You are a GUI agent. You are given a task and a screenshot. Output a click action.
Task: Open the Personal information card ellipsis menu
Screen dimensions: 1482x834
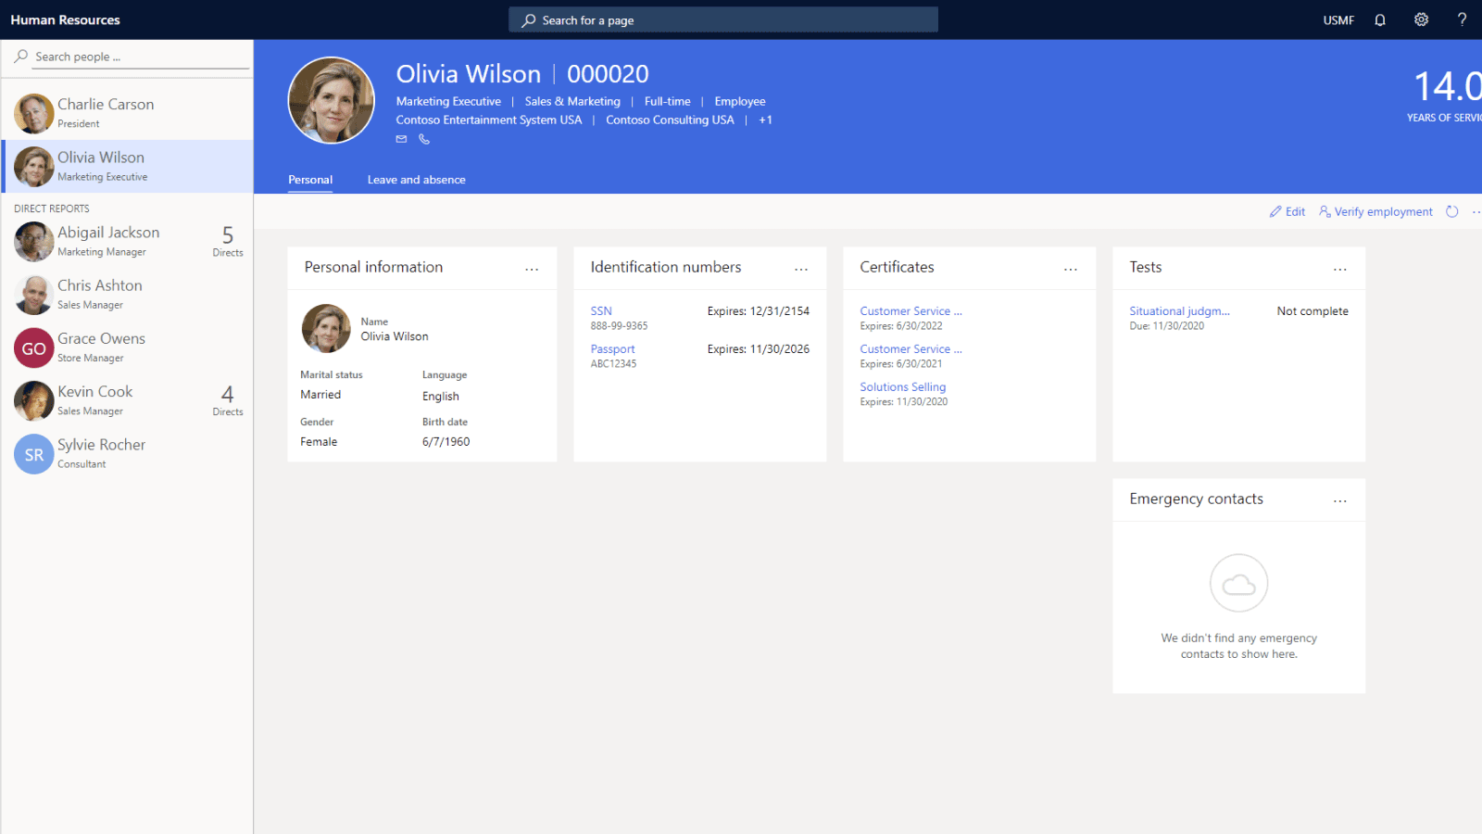point(533,269)
